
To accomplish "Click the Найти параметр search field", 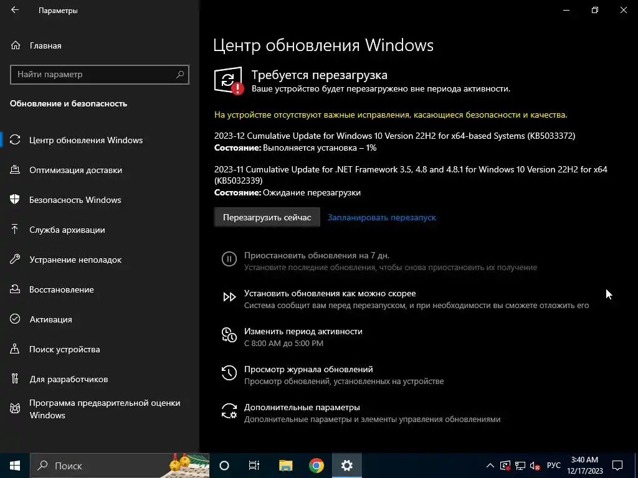I will [x=100, y=75].
